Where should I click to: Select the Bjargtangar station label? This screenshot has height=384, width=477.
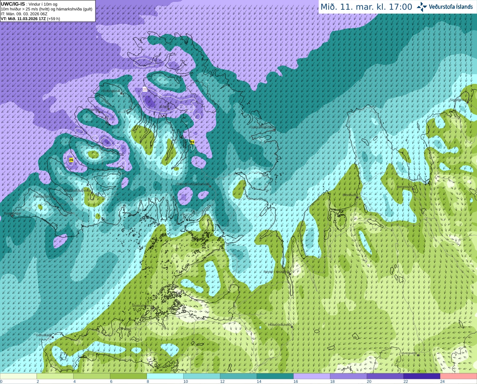pos(12,214)
